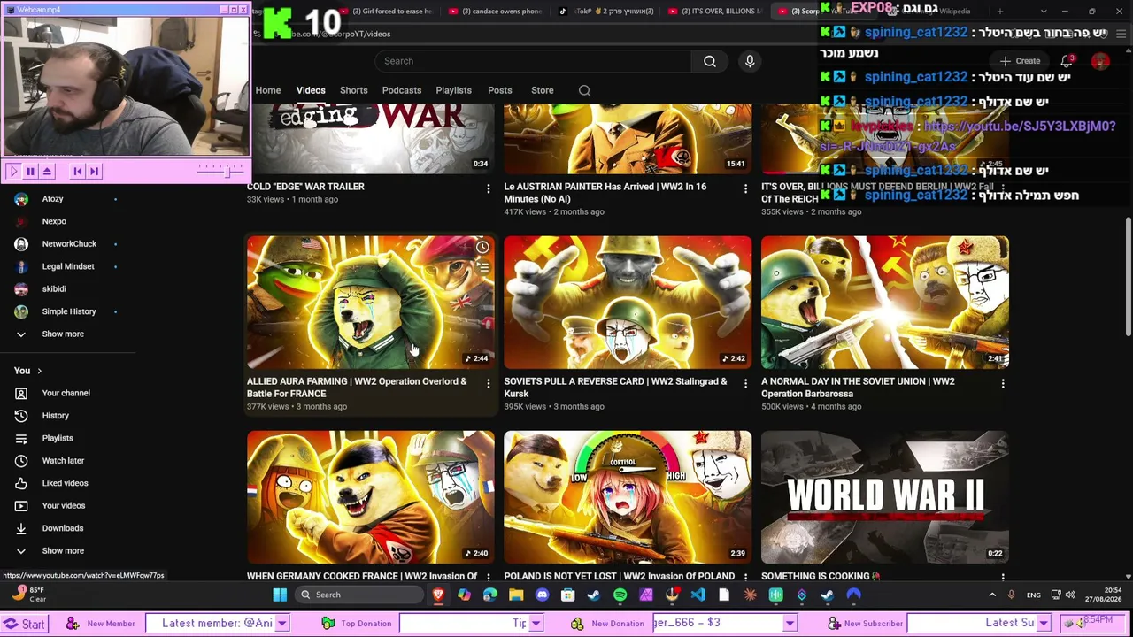Focus the Windows taskbar search box

coord(359,595)
